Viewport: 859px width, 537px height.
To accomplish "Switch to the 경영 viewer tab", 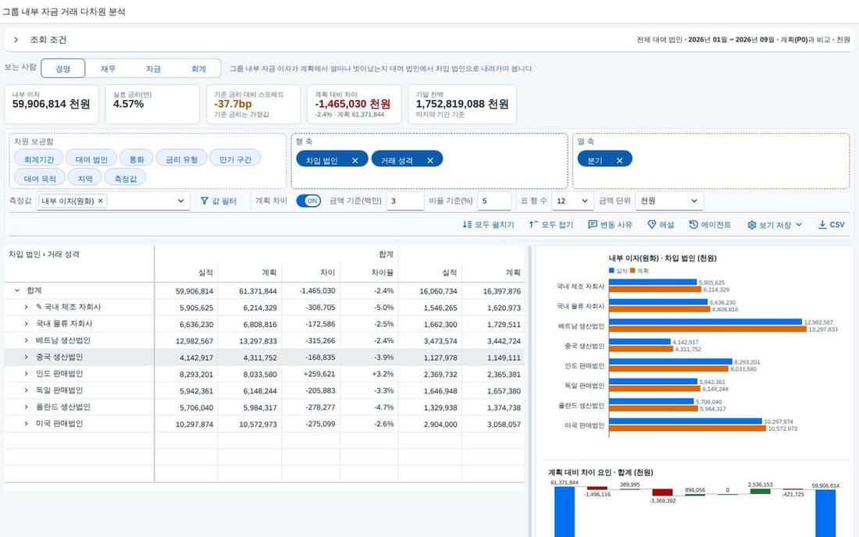I will pos(63,69).
